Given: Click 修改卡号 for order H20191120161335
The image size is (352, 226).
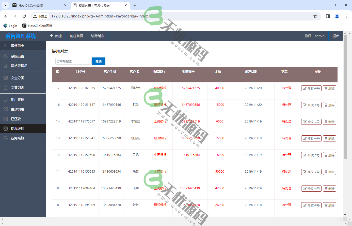Looking at the screenshot, I should click(x=311, y=88).
